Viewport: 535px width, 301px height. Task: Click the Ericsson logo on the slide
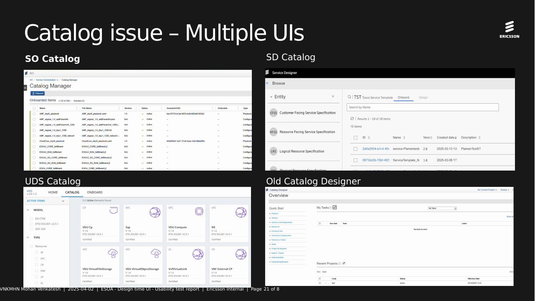click(x=510, y=29)
